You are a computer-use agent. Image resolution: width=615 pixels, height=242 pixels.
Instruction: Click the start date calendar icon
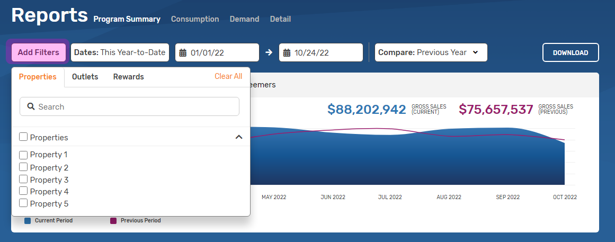click(183, 53)
